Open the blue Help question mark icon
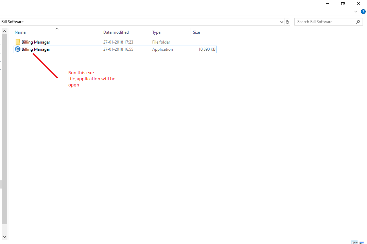Viewport: 367px width, 244px height. (x=363, y=12)
